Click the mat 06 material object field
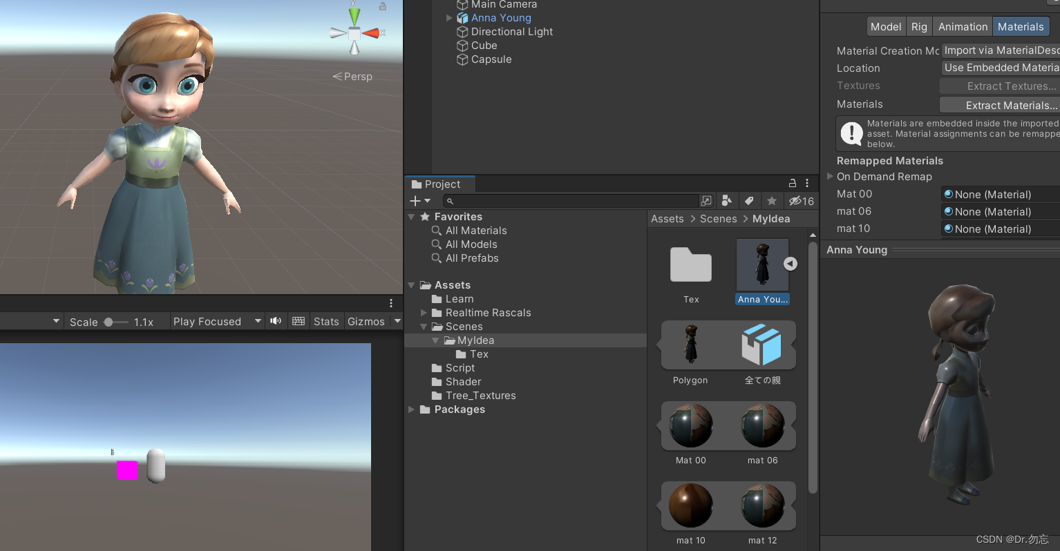 click(x=1001, y=212)
